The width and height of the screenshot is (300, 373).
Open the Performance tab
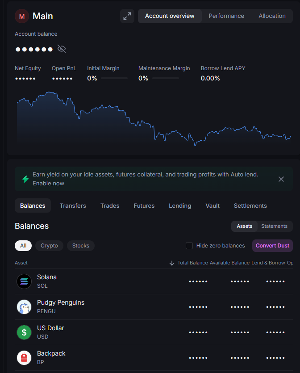pos(226,16)
